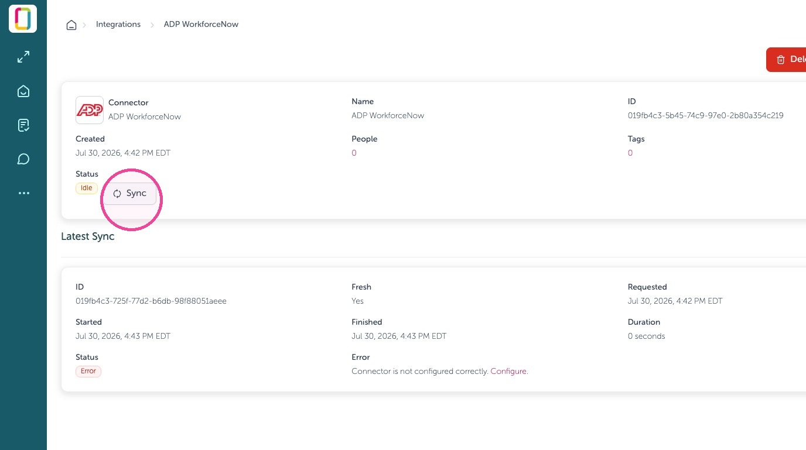Click the Name value ADP WorkforceNow
806x450 pixels.
(388, 116)
